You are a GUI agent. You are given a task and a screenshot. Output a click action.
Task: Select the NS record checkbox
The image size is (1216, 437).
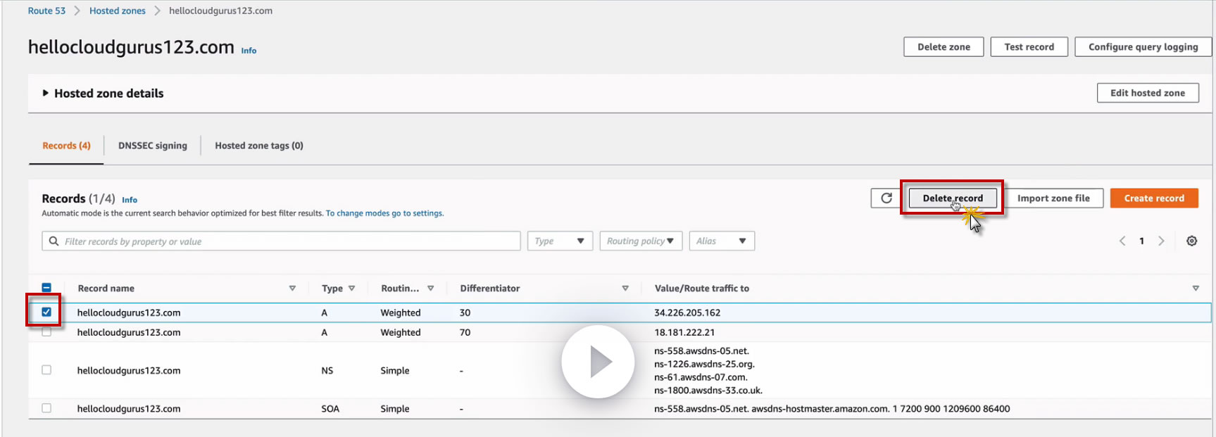click(46, 370)
